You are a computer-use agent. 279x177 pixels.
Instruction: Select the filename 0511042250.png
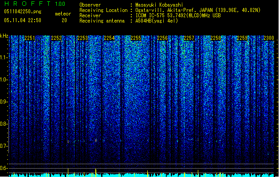[x=23, y=12]
